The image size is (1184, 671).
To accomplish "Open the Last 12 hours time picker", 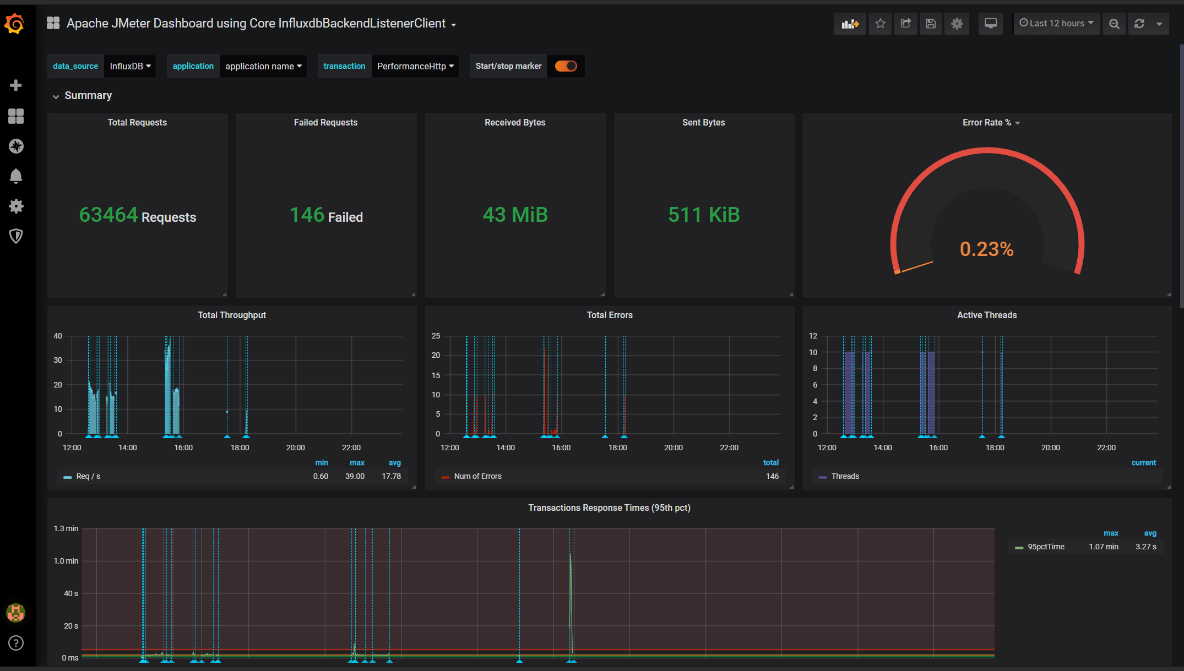I will (x=1057, y=24).
